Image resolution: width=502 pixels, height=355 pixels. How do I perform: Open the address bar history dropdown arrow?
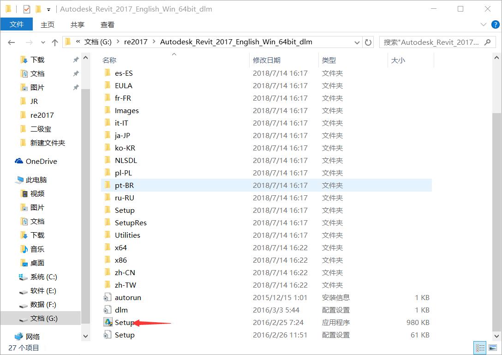pyautogui.click(x=357, y=42)
